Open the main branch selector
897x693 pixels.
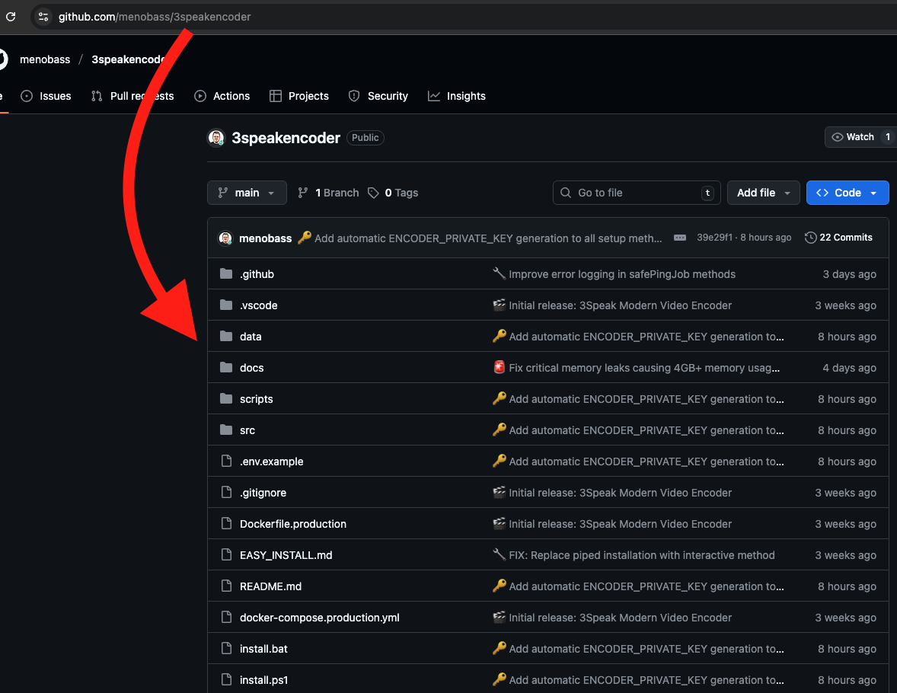(247, 193)
